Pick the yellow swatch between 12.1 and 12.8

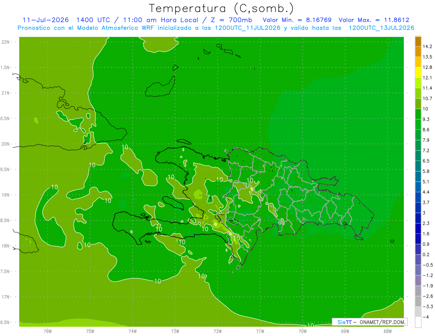point(418,72)
